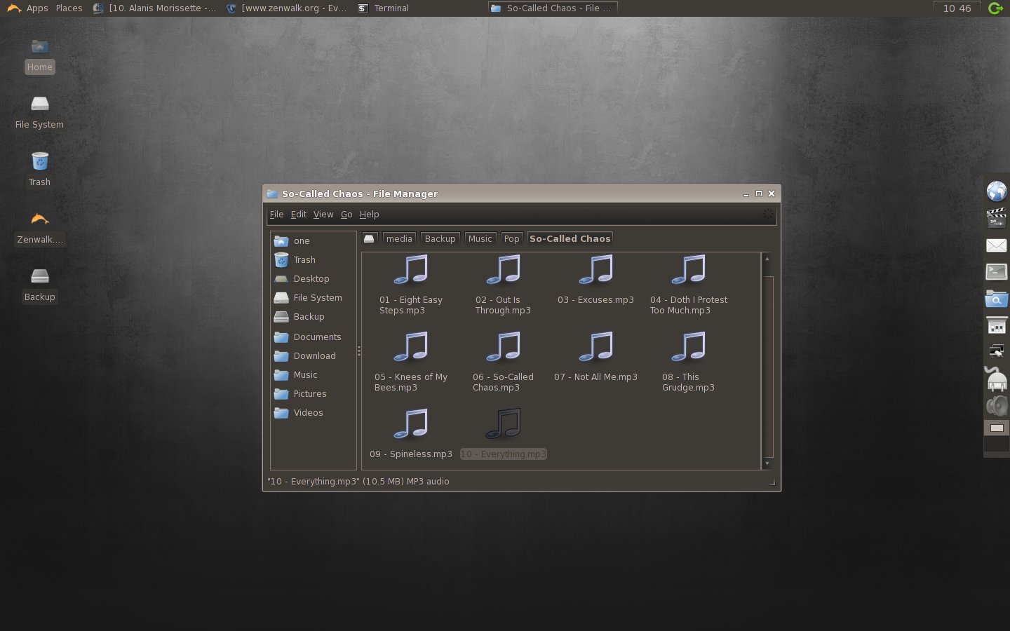Select the 01 - Eight Easy Steps.mp3 file icon
The height and width of the screenshot is (631, 1010).
(x=411, y=270)
